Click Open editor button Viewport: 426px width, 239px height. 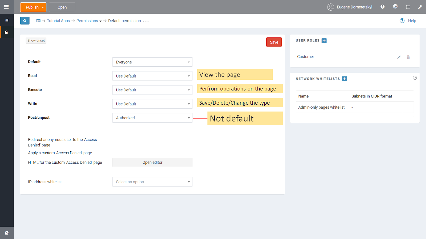[x=152, y=163]
